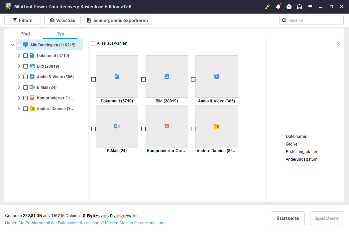Image resolution: width=349 pixels, height=232 pixels.
Task: Click the Audio & Video tile icon
Action: 216,77
